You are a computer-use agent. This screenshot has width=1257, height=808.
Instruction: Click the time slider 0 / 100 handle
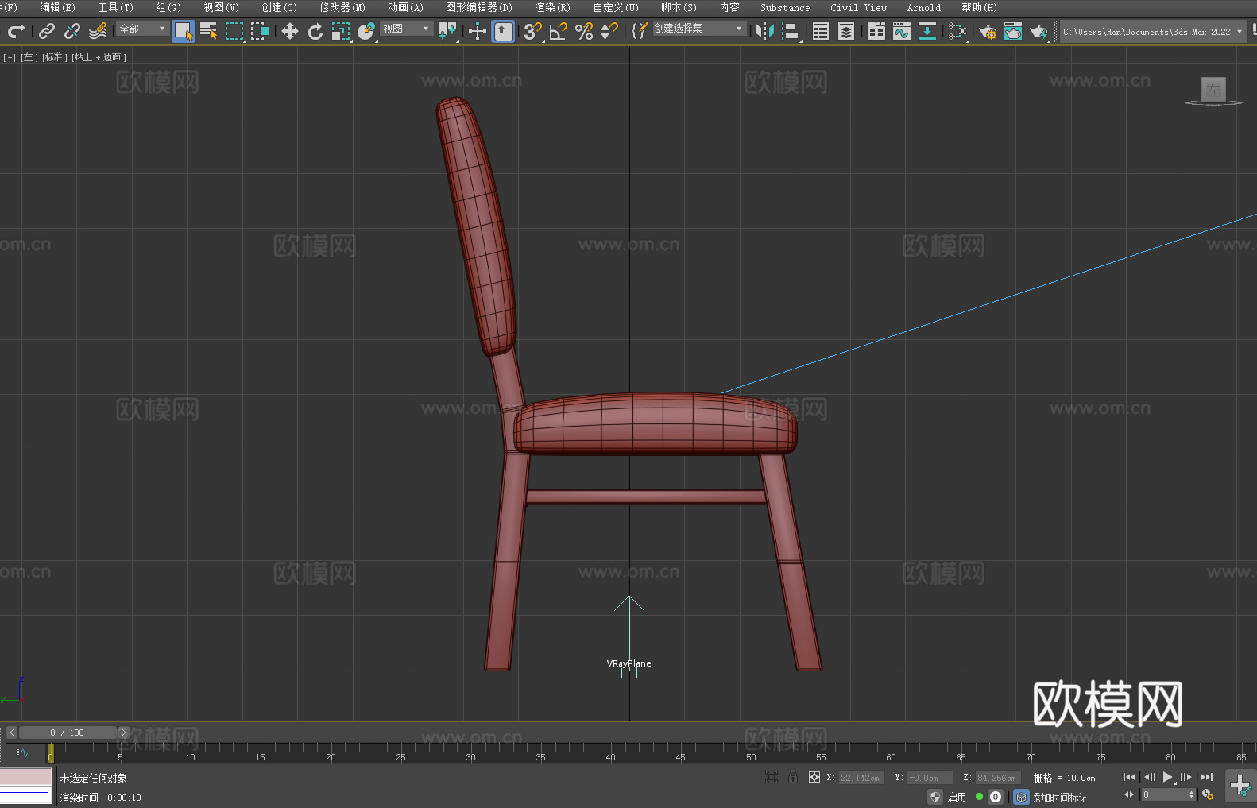pyautogui.click(x=68, y=733)
